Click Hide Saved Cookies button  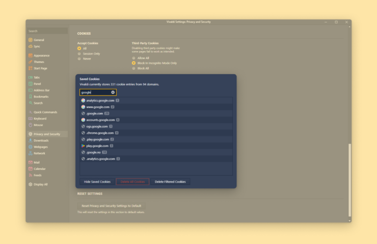point(97,182)
